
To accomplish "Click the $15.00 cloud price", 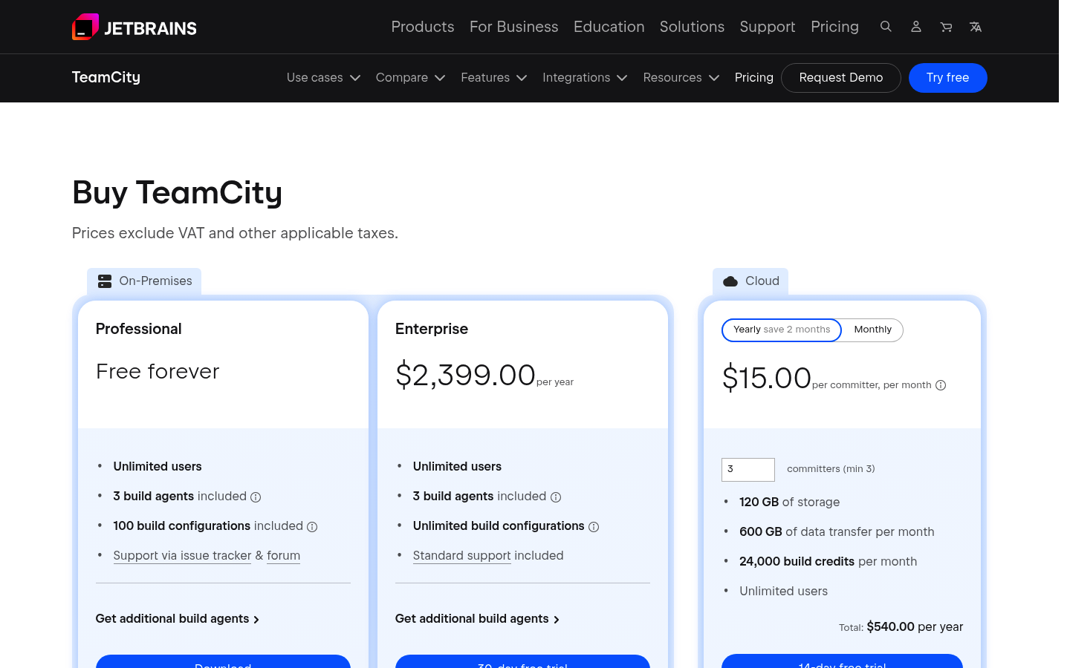I will pyautogui.click(x=766, y=378).
